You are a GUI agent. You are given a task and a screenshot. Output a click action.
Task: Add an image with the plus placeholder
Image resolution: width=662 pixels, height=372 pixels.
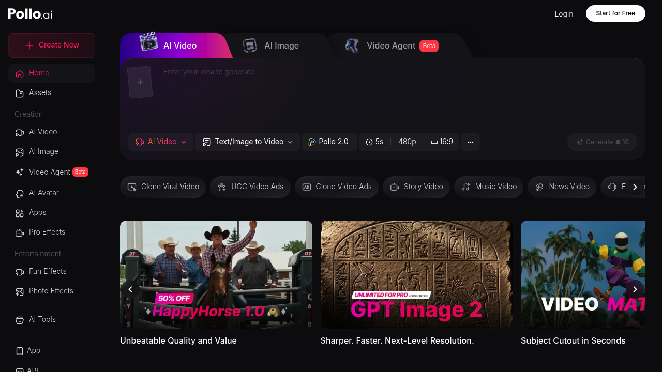click(x=140, y=82)
